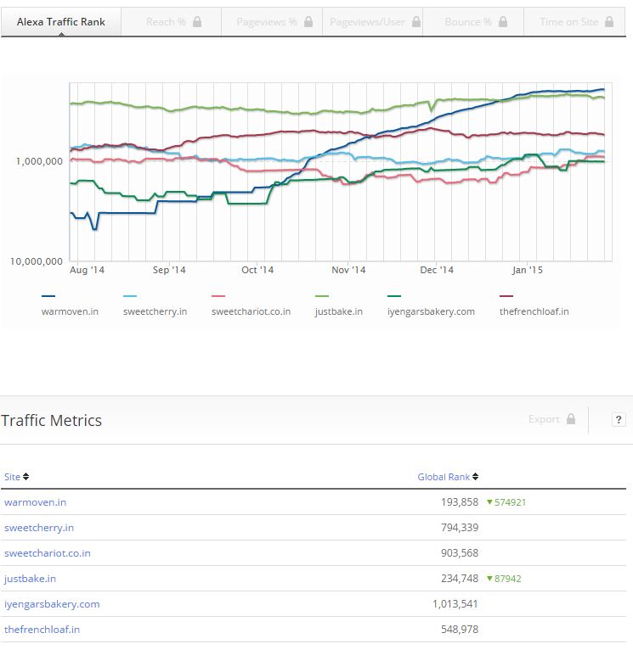The width and height of the screenshot is (633, 661).
Task: Click the sort arrows next to Global Rank
Action: pos(475,477)
